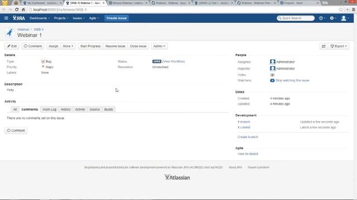Click the browser back arrow
The image size is (357, 200).
4,9
